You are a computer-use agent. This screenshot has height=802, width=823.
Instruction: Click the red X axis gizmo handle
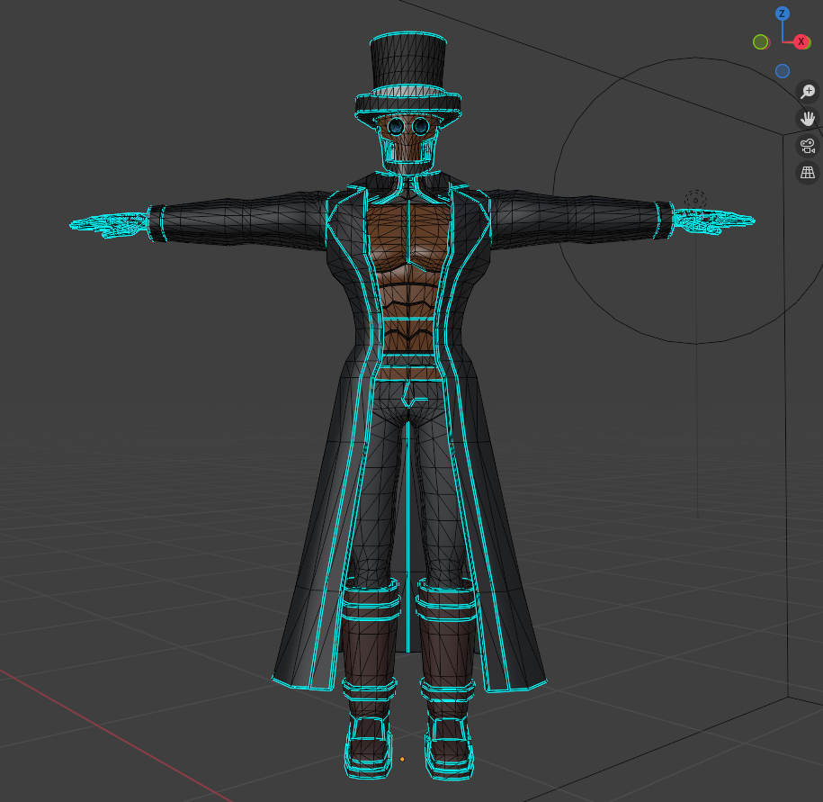pyautogui.click(x=801, y=41)
